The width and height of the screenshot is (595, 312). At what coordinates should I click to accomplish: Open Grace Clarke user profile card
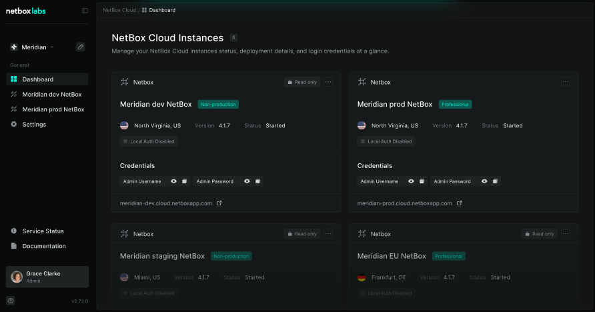[x=47, y=277]
